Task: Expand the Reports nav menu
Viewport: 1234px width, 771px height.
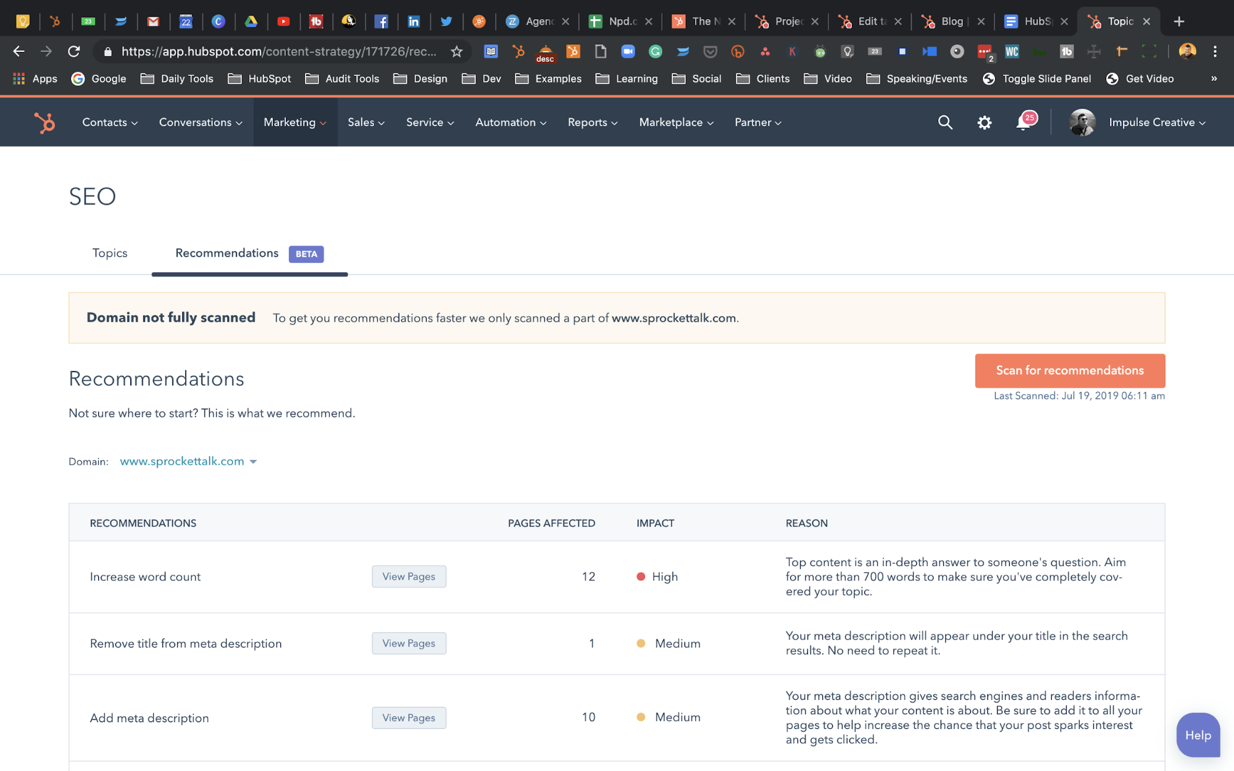Action: click(592, 122)
